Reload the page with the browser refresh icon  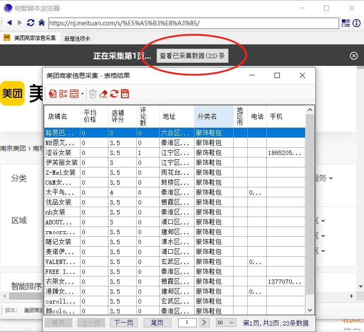[31, 22]
